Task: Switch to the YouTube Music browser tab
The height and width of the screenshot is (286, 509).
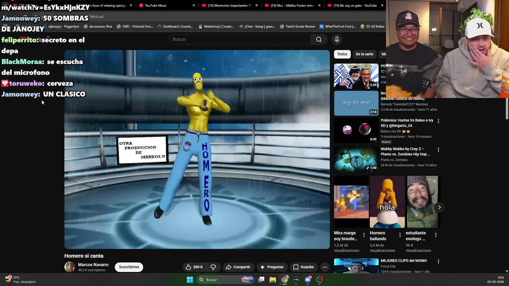Action: (x=156, y=6)
